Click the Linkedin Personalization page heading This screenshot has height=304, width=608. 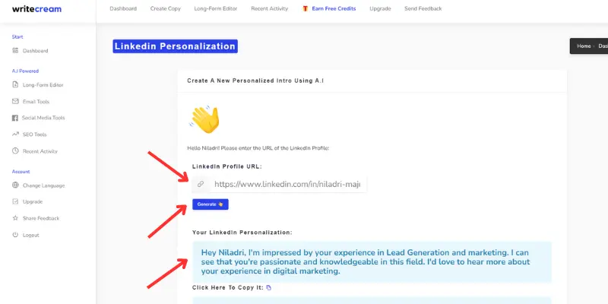point(175,46)
